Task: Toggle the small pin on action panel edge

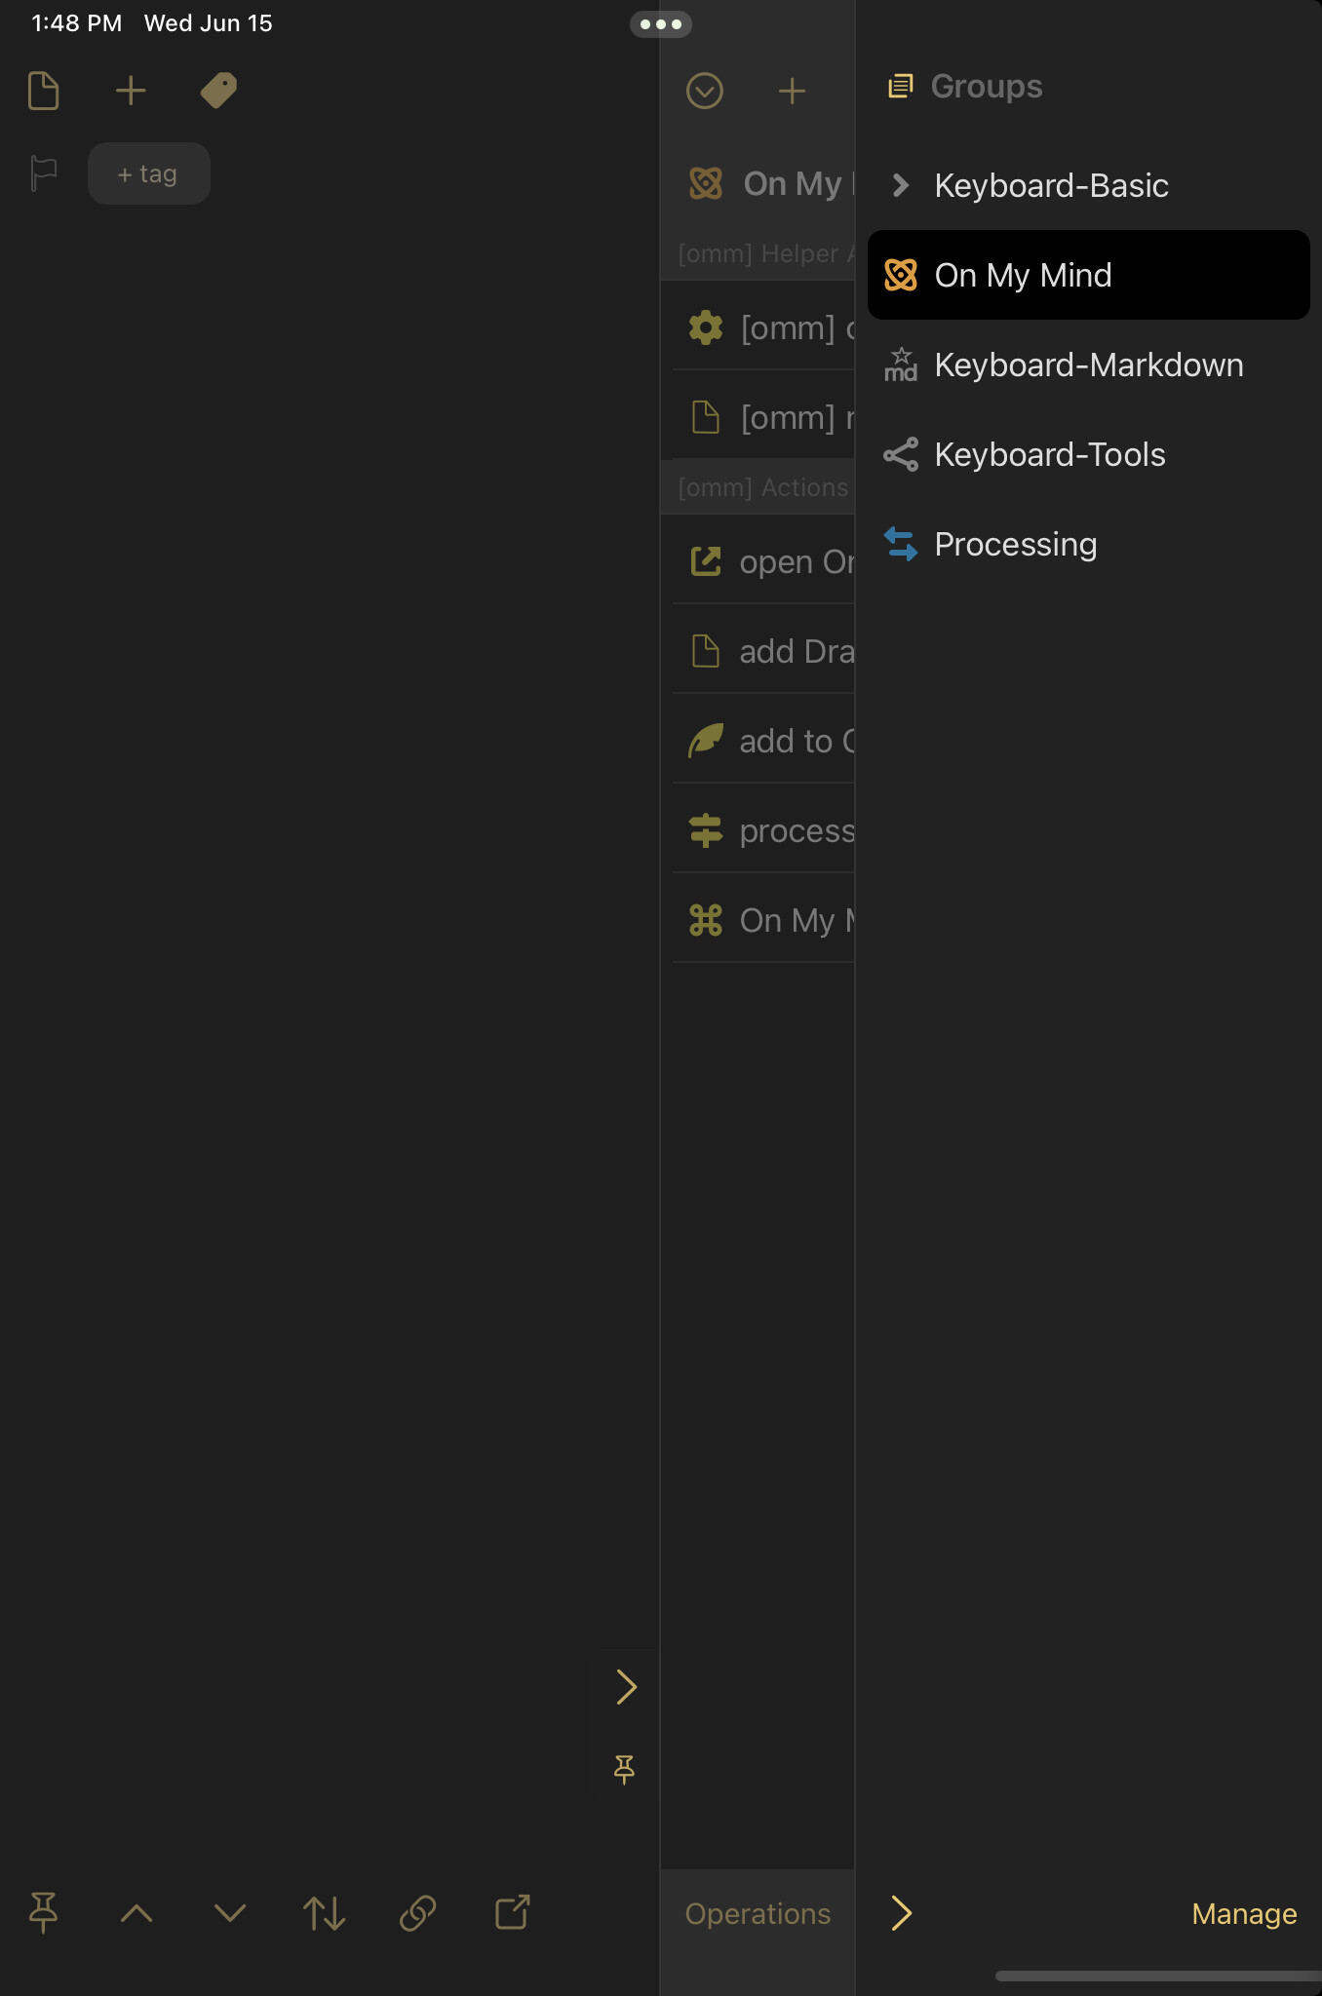Action: pos(625,1769)
